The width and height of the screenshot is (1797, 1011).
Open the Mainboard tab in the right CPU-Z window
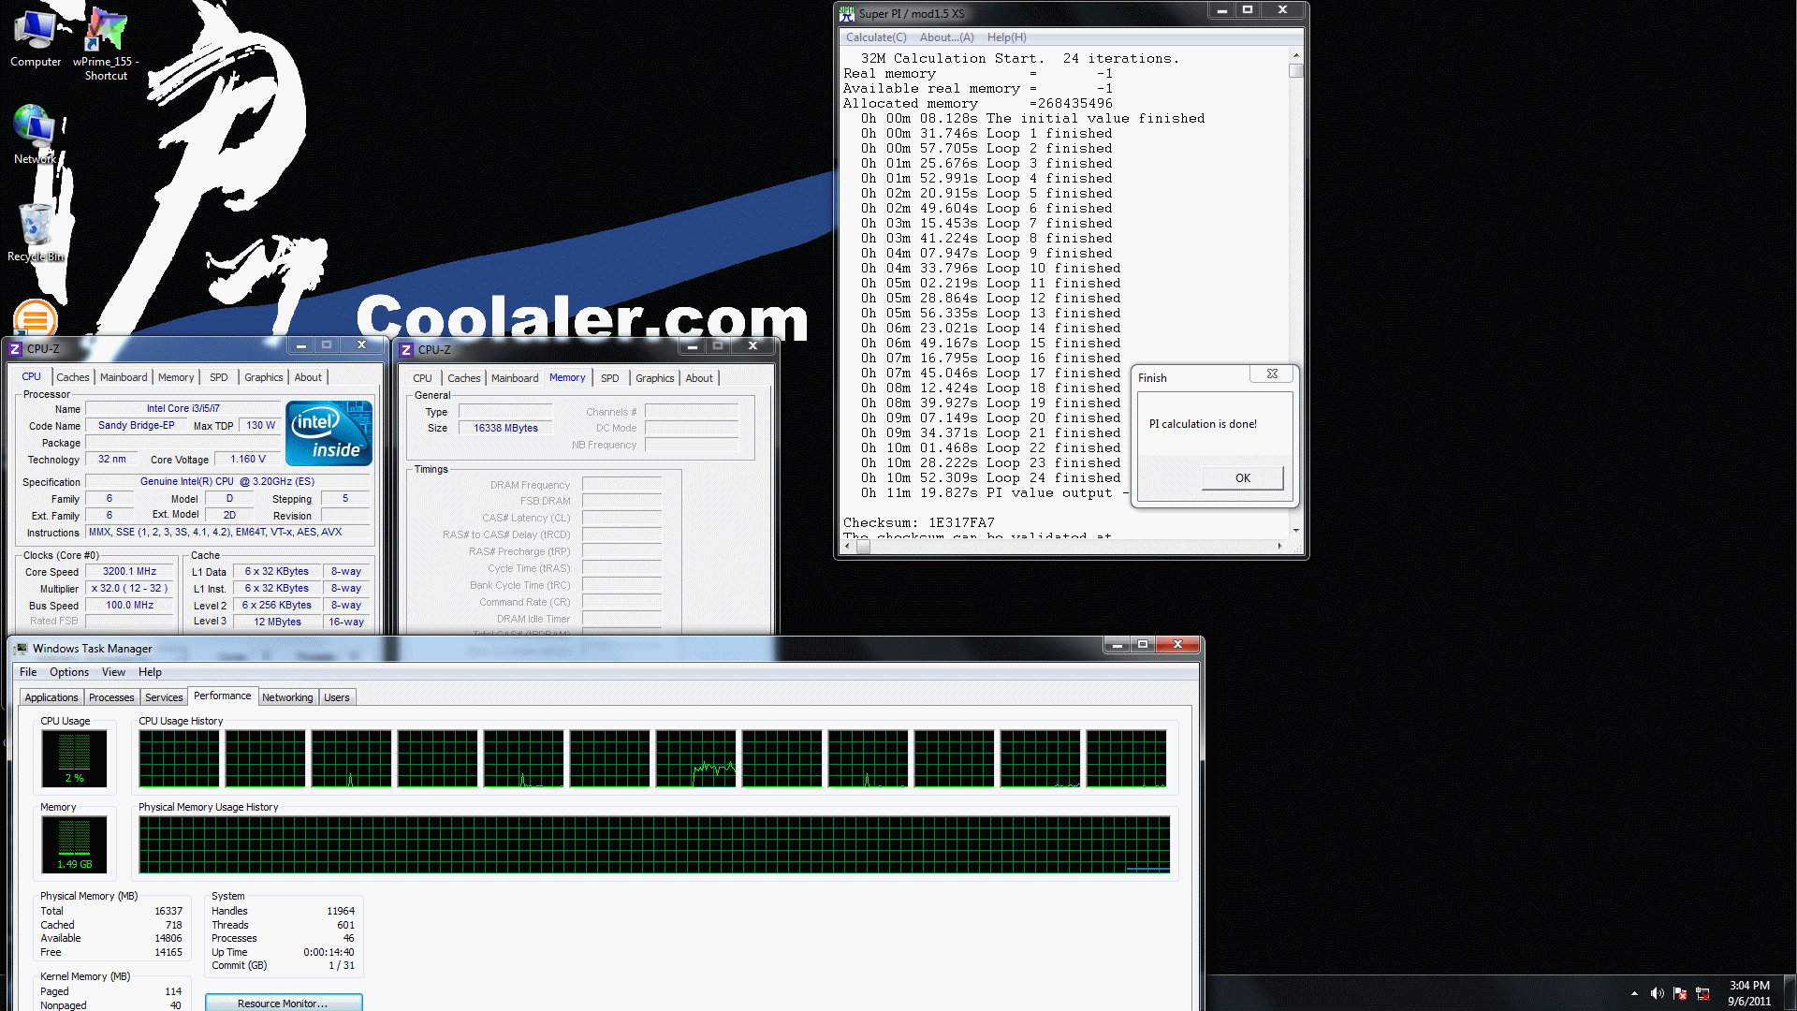(x=515, y=378)
